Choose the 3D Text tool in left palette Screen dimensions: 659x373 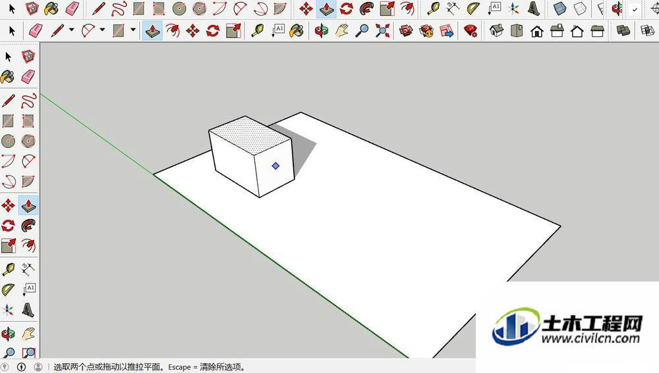pyautogui.click(x=28, y=311)
